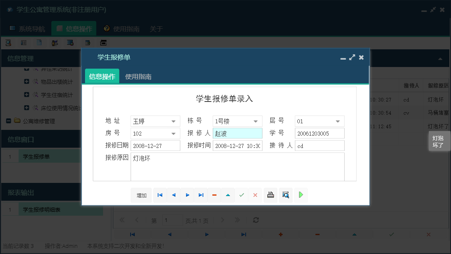Confirm the record with the green checkmark
Image resolution: width=451 pixels, height=254 pixels.
[242, 195]
